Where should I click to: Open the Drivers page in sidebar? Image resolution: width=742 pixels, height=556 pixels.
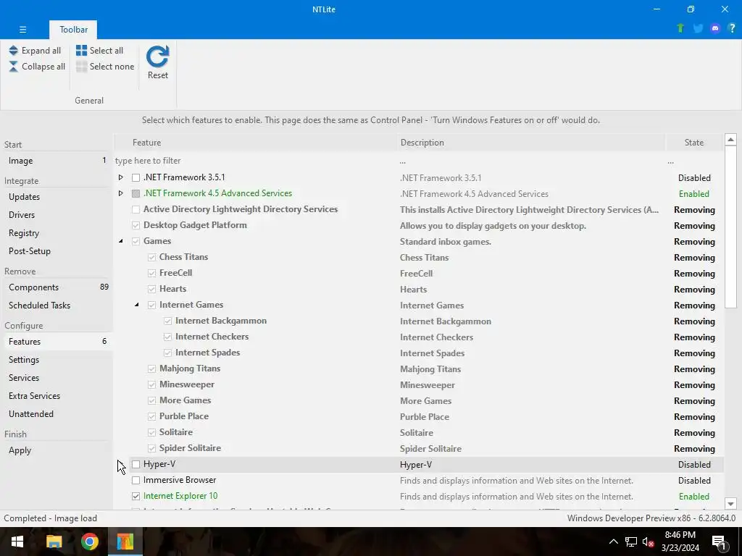coord(57,214)
